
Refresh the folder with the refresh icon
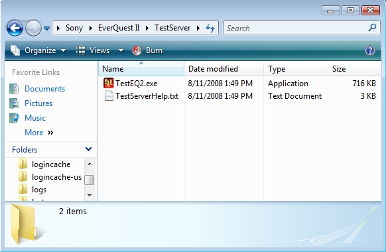210,28
